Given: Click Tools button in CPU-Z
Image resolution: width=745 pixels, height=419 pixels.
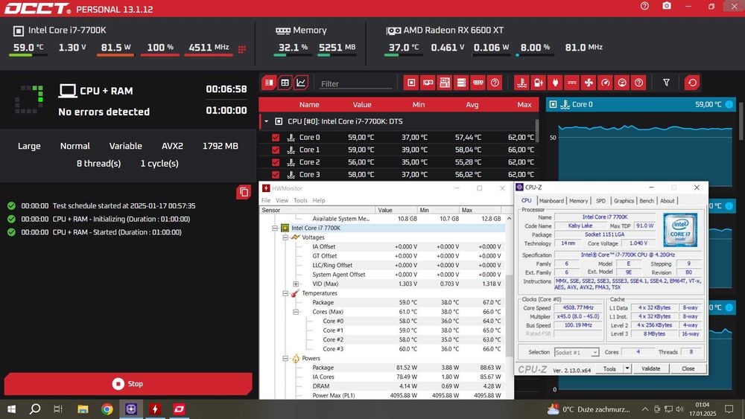Looking at the screenshot, I should click(609, 368).
